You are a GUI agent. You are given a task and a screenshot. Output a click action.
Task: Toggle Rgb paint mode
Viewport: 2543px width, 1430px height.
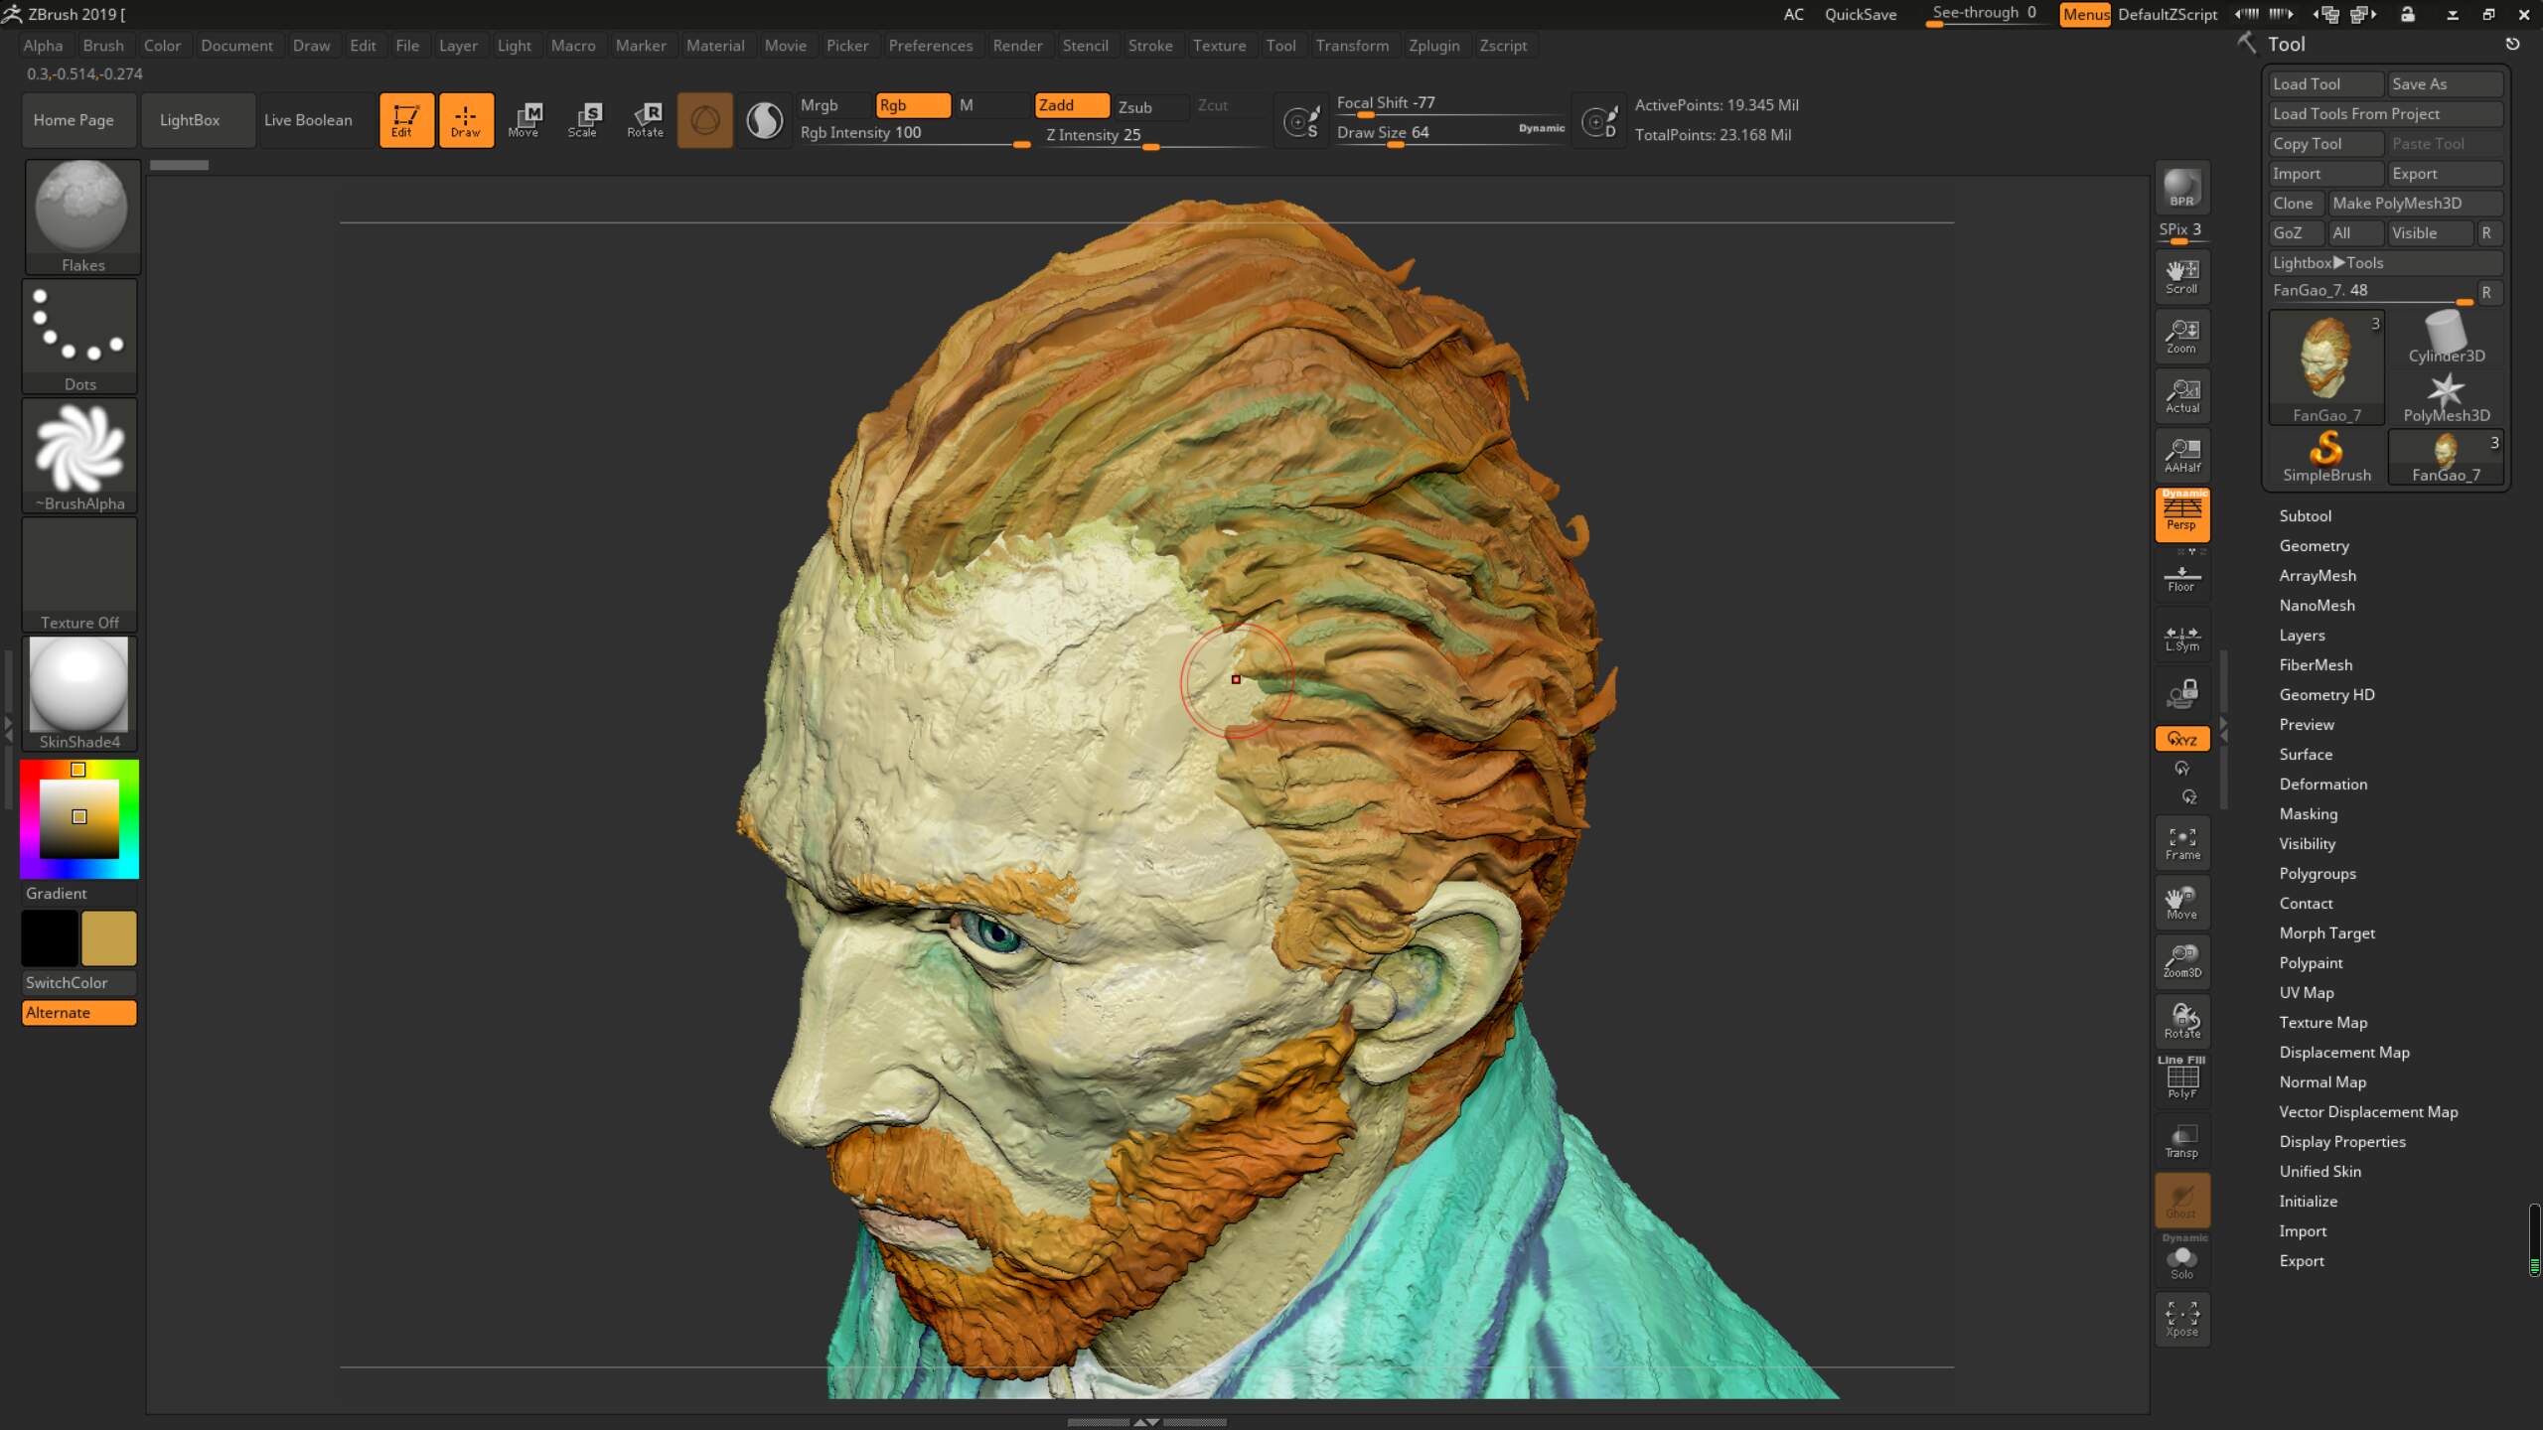coord(913,105)
